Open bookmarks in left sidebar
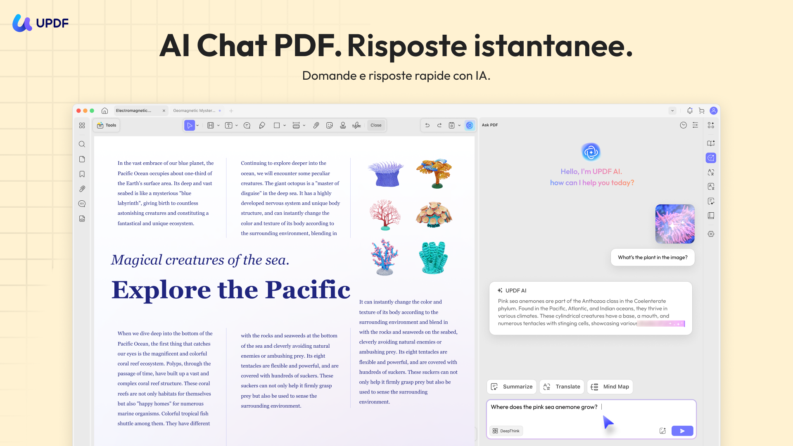The height and width of the screenshot is (446, 793). [82, 174]
